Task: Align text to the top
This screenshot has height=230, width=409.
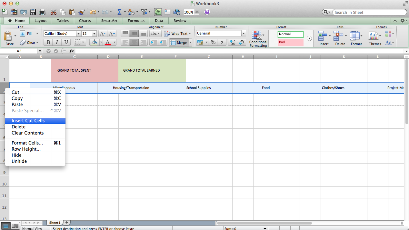Action: click(x=125, y=34)
